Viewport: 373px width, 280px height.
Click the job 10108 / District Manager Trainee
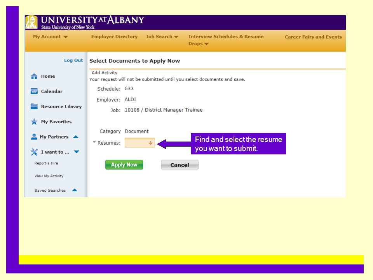(164, 110)
